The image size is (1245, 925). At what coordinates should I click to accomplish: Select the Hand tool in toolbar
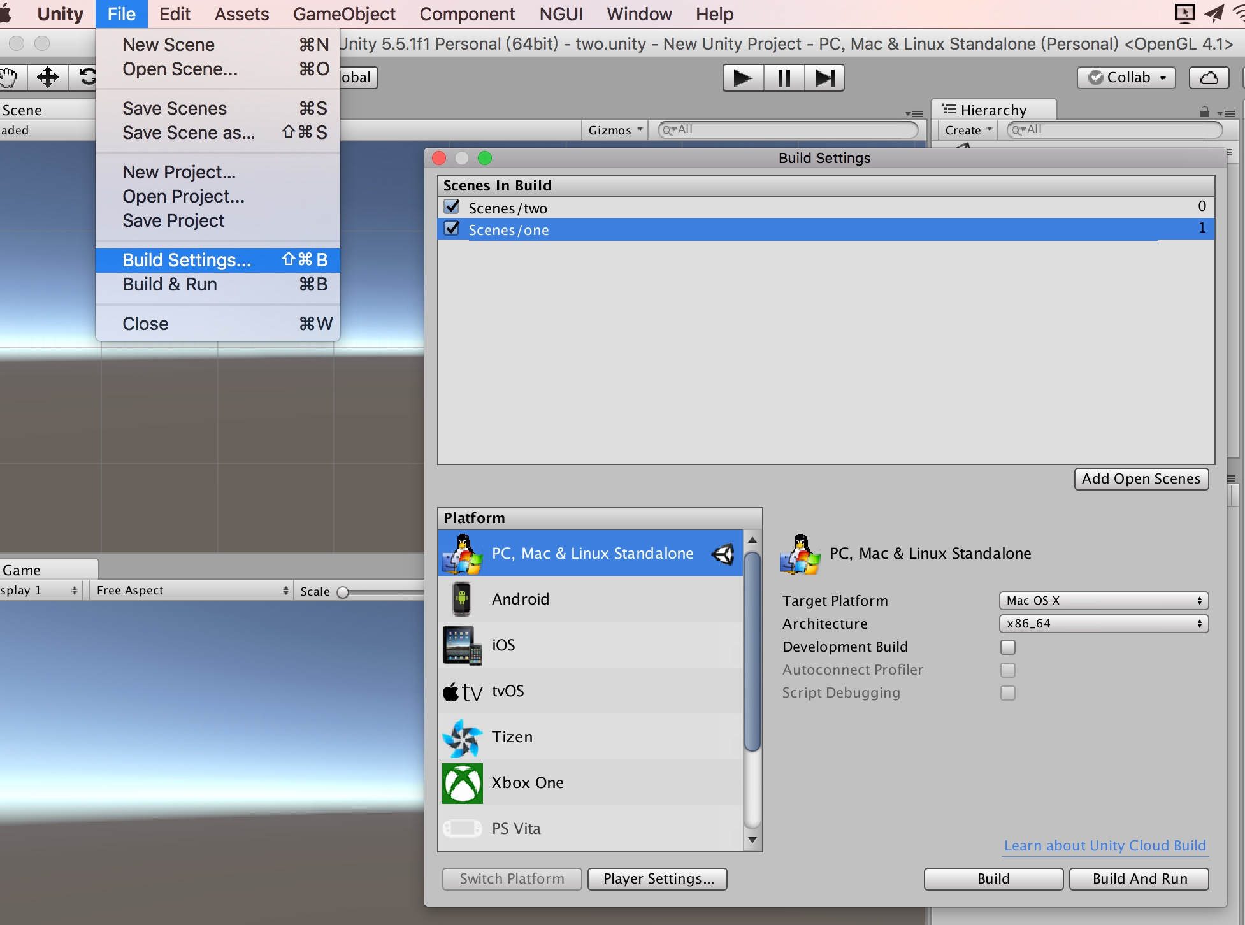10,78
